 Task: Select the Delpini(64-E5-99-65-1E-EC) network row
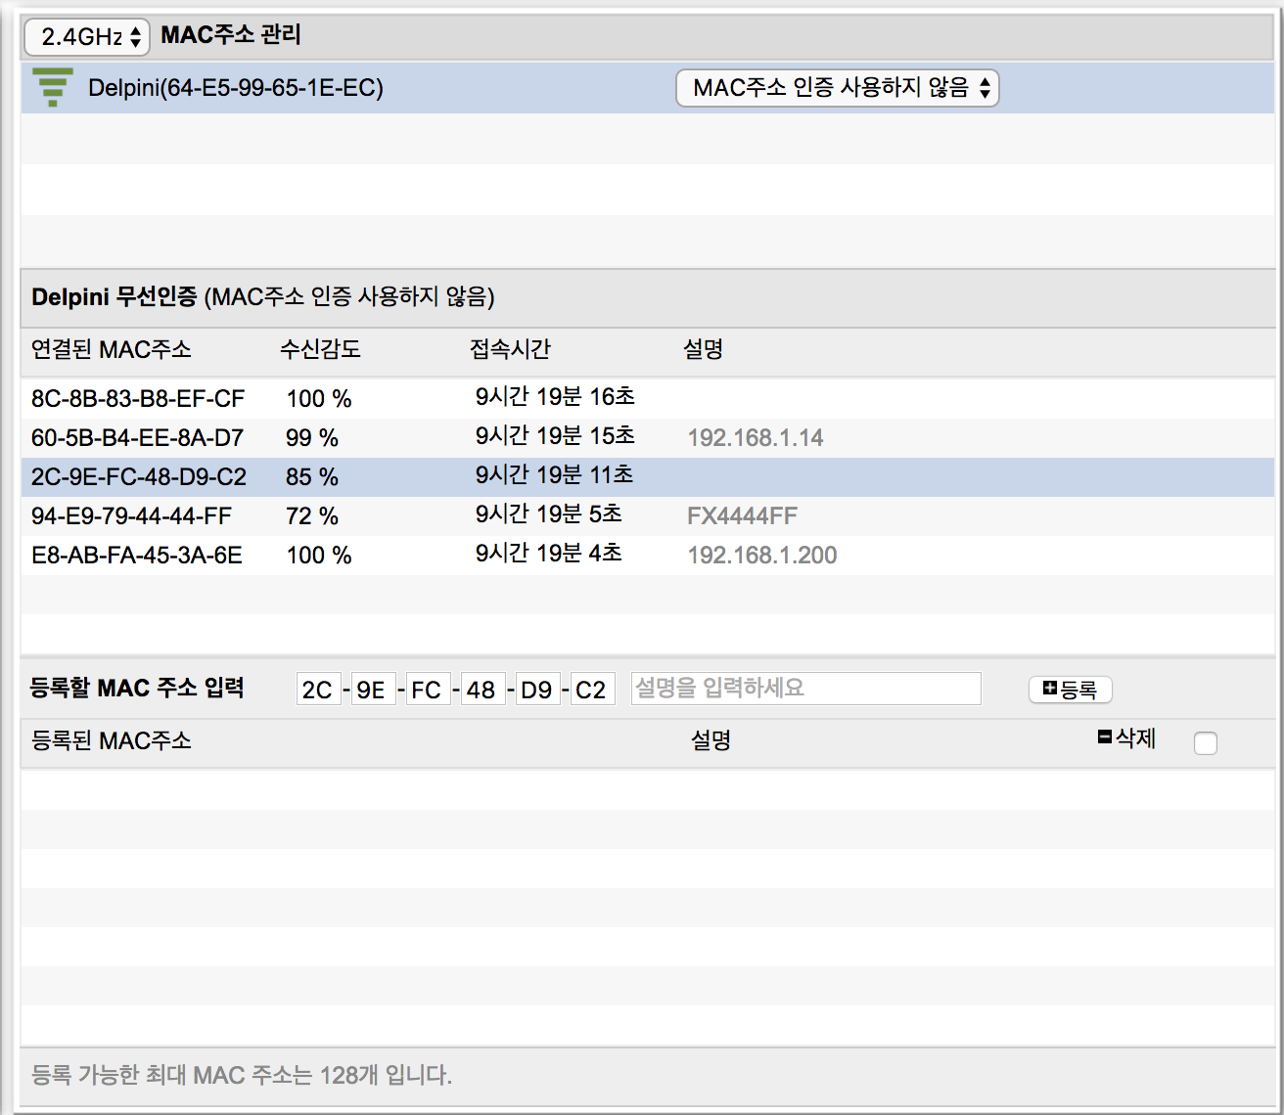[648, 88]
